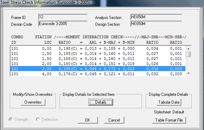Click the Cancel button

coord(114,120)
